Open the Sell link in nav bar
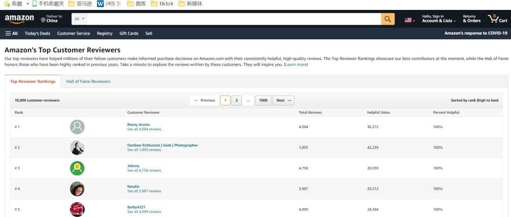Screen dimensions: 511x217 (x=149, y=33)
